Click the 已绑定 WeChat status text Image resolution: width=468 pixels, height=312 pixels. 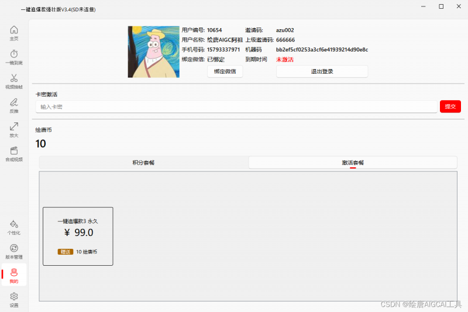pyautogui.click(x=216, y=59)
